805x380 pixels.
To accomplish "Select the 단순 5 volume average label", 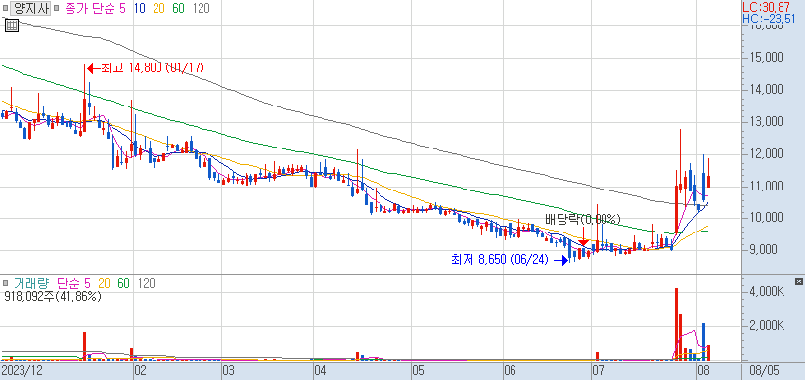I will click(x=73, y=283).
